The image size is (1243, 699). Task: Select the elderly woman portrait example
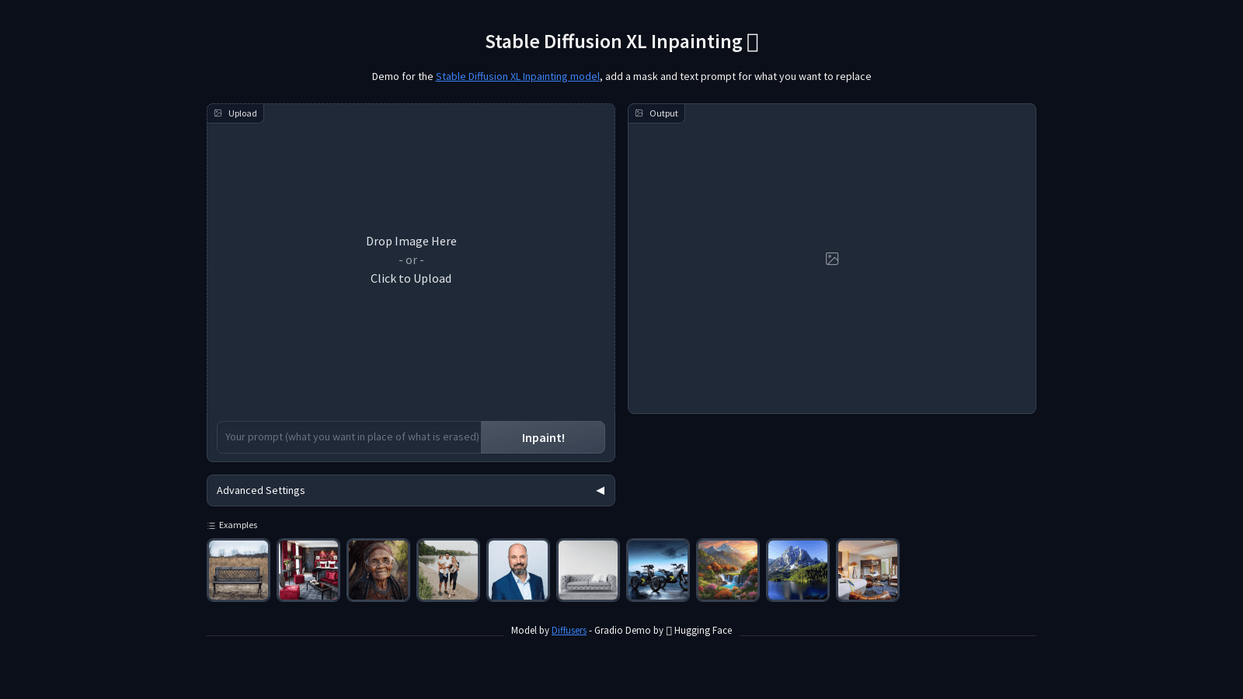click(378, 570)
